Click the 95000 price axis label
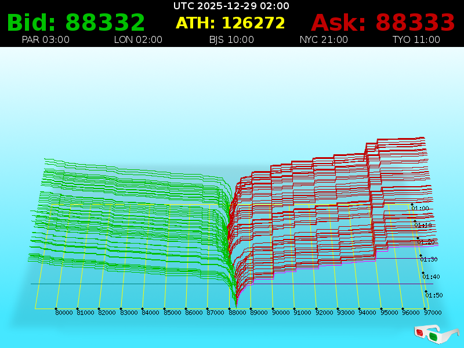The image size is (464, 348). click(x=389, y=313)
